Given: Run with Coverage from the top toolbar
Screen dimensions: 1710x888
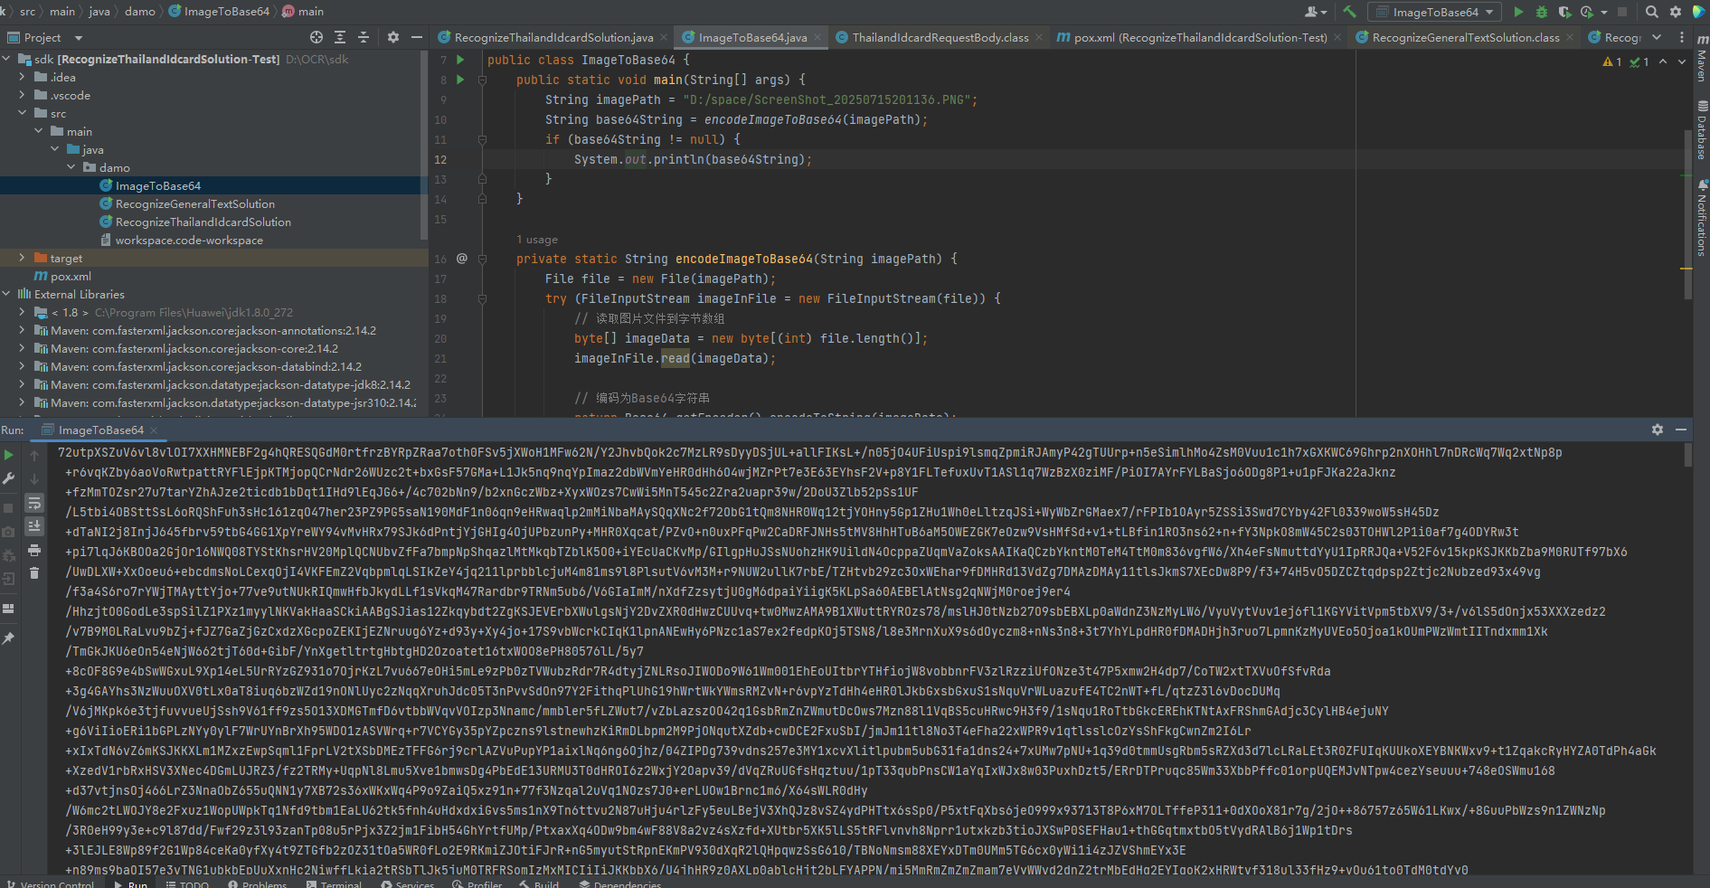Looking at the screenshot, I should point(1564,12).
